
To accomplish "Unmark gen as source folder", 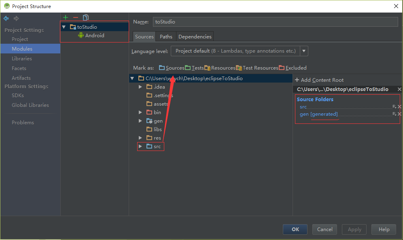I will point(399,114).
